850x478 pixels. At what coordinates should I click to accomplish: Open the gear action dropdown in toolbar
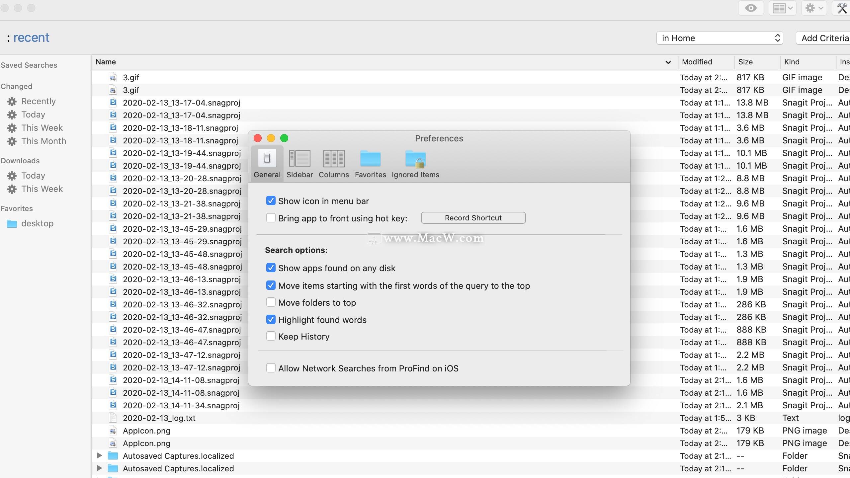point(814,8)
